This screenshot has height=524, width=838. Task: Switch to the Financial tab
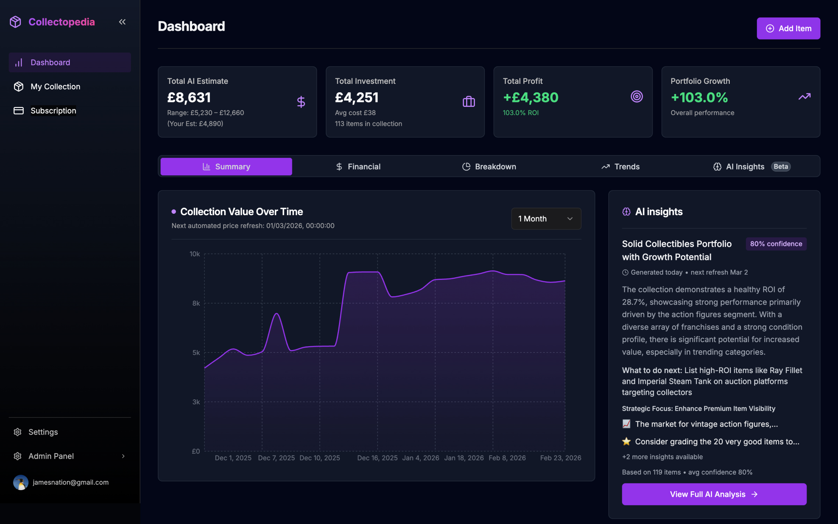358,166
